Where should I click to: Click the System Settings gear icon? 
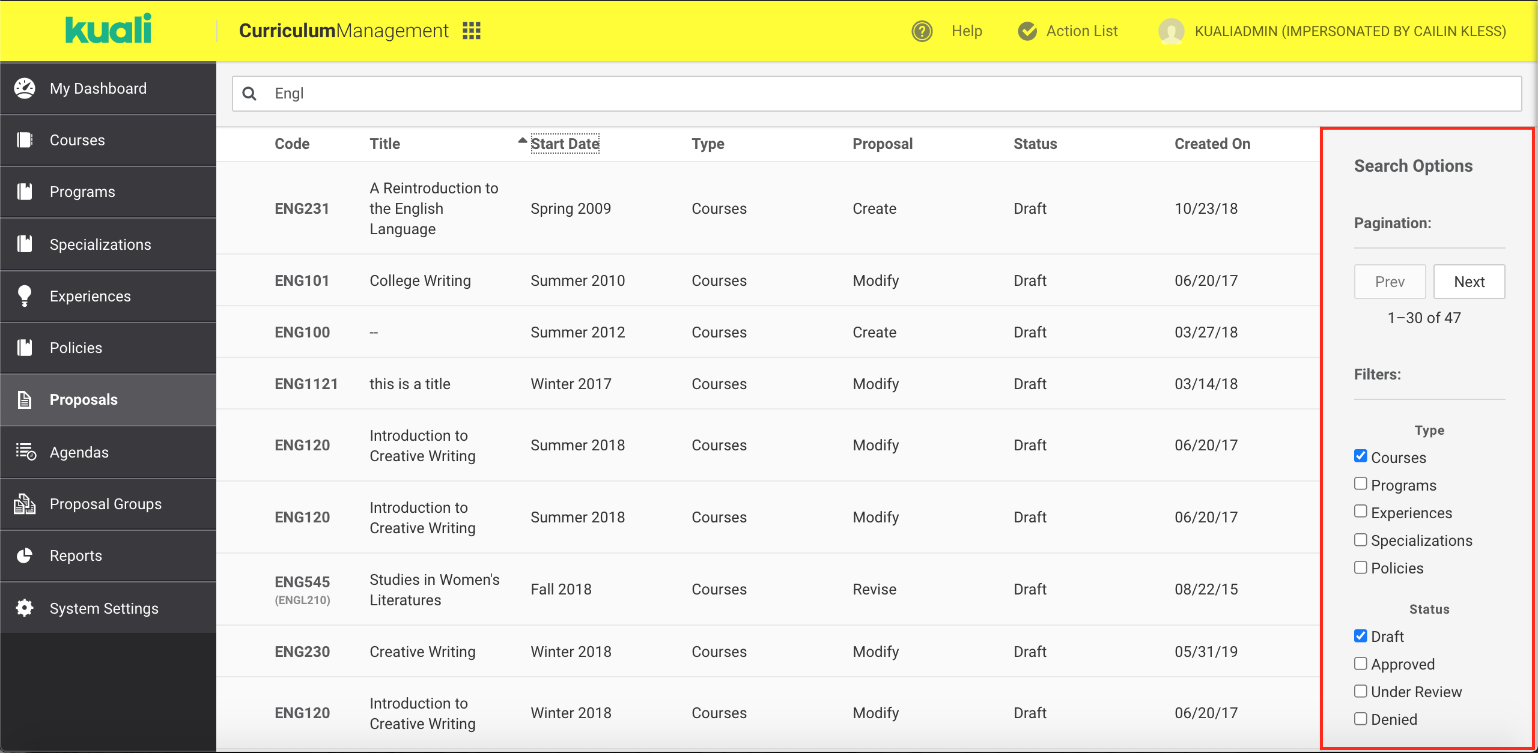25,608
